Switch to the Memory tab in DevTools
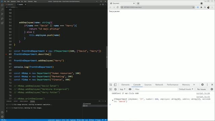 186,85
